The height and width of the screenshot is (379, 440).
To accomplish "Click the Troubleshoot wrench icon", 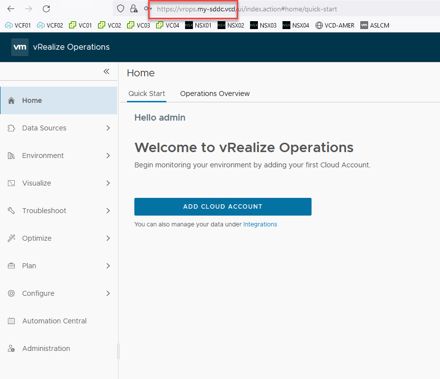I will click(x=12, y=211).
